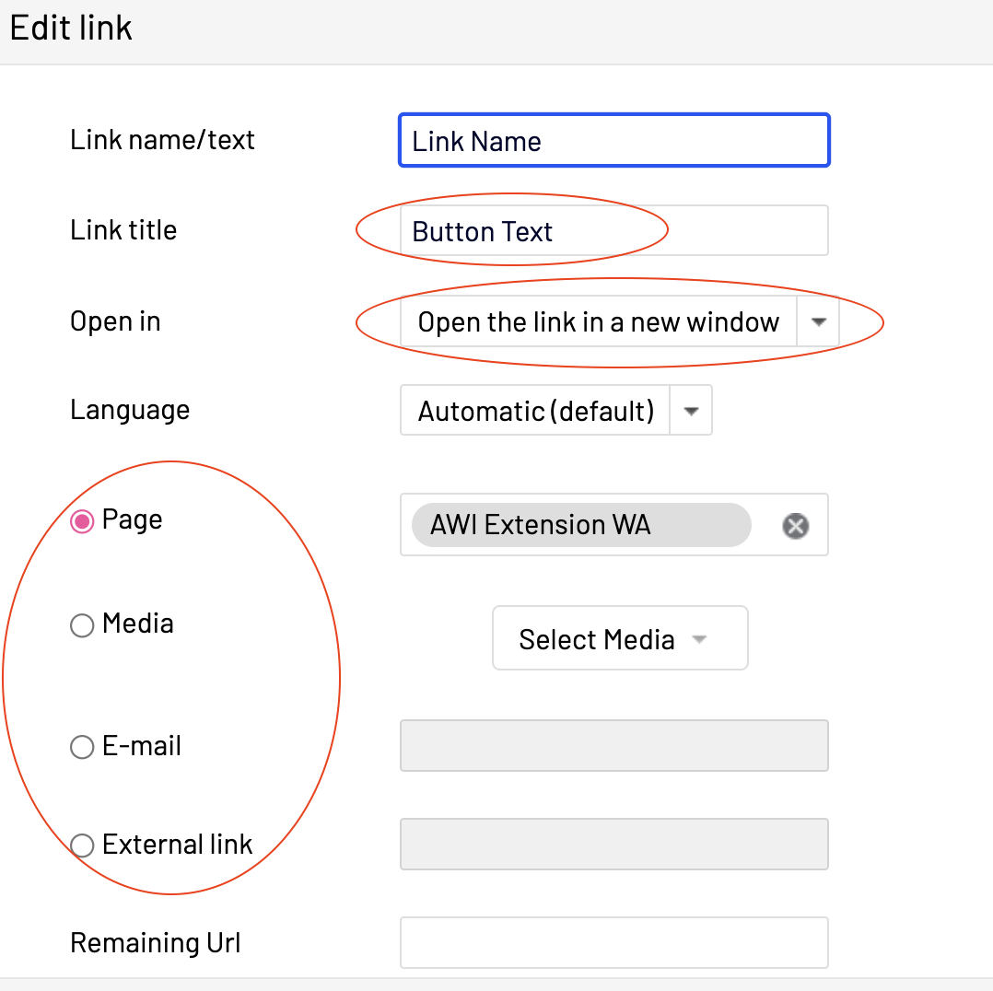Viewport: 993px width, 991px height.
Task: Click the External link label text
Action: click(x=178, y=845)
